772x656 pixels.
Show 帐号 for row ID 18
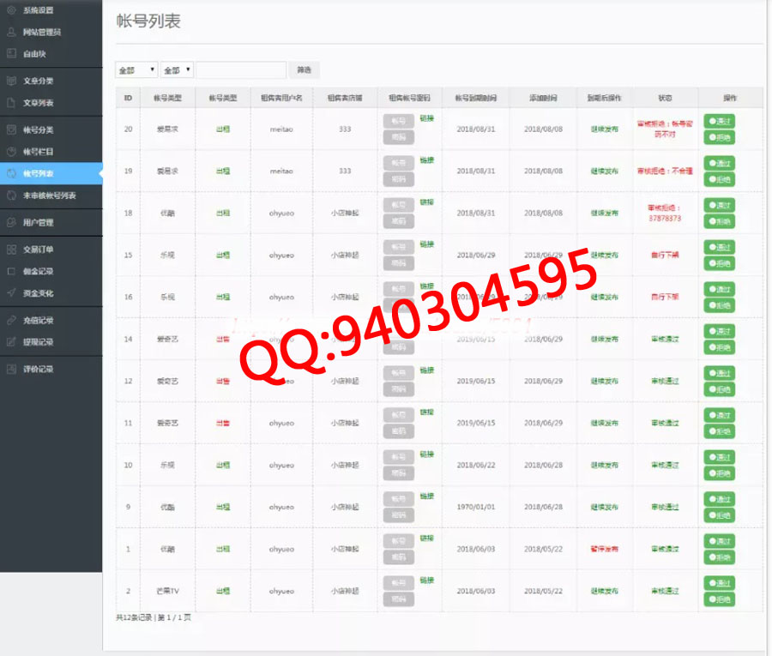[x=398, y=205]
